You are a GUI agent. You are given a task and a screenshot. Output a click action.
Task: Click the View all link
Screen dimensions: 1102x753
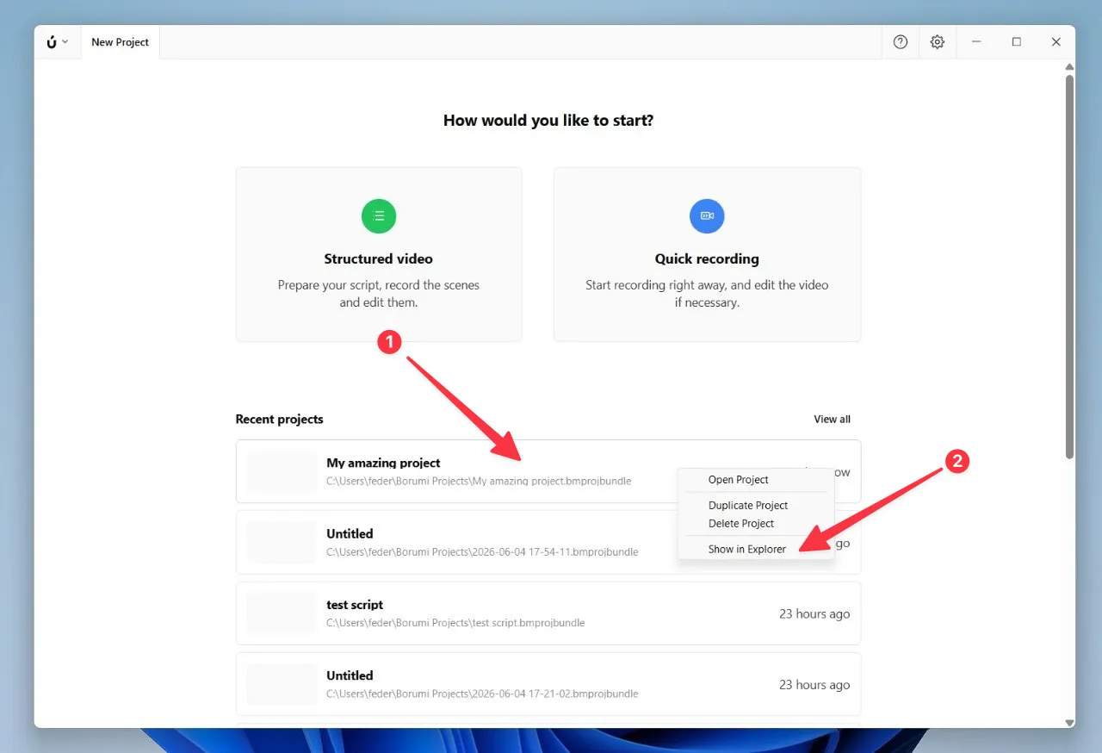pos(833,420)
